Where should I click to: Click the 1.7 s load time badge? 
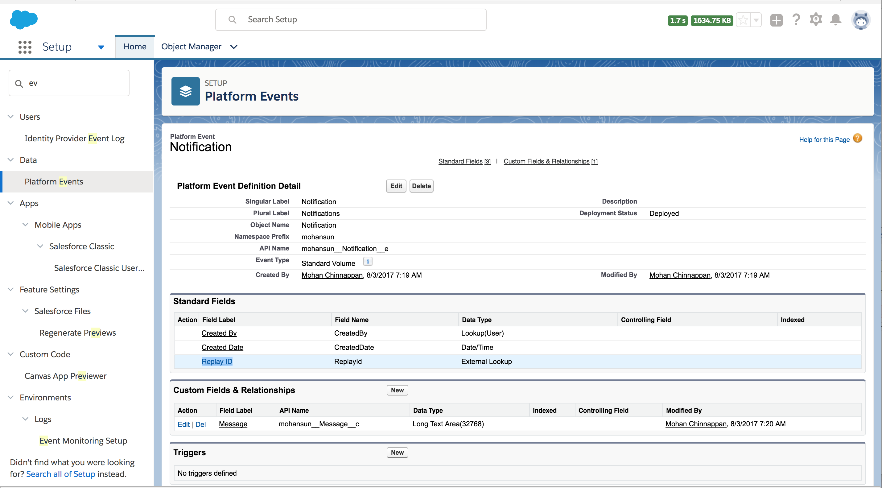tap(678, 21)
